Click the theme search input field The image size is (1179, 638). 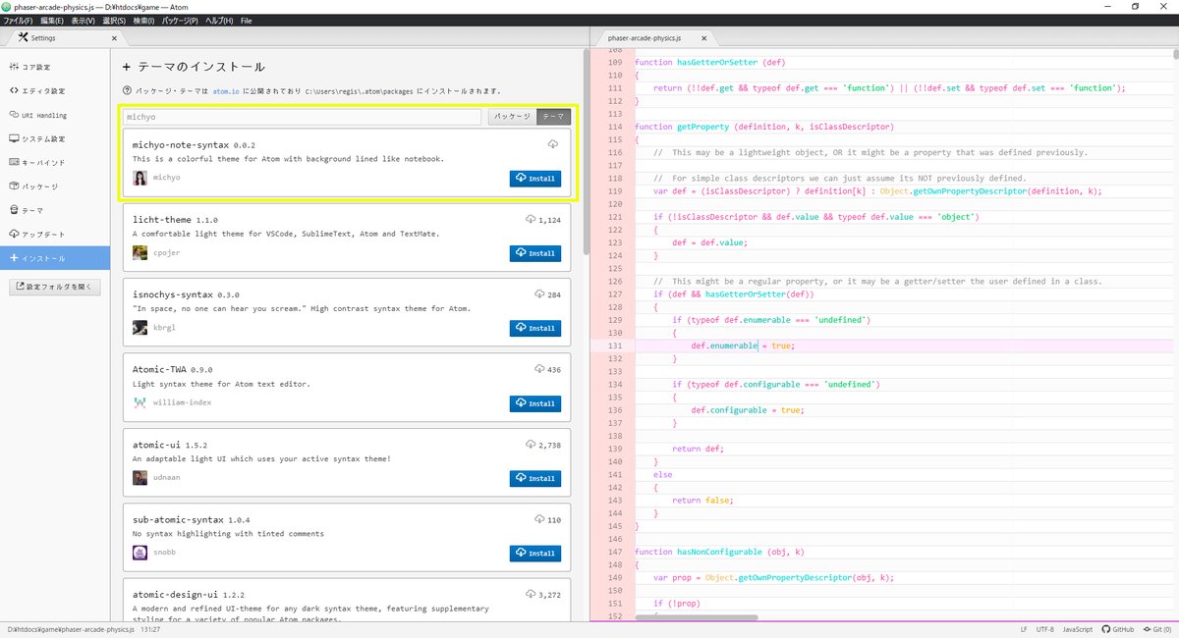304,116
